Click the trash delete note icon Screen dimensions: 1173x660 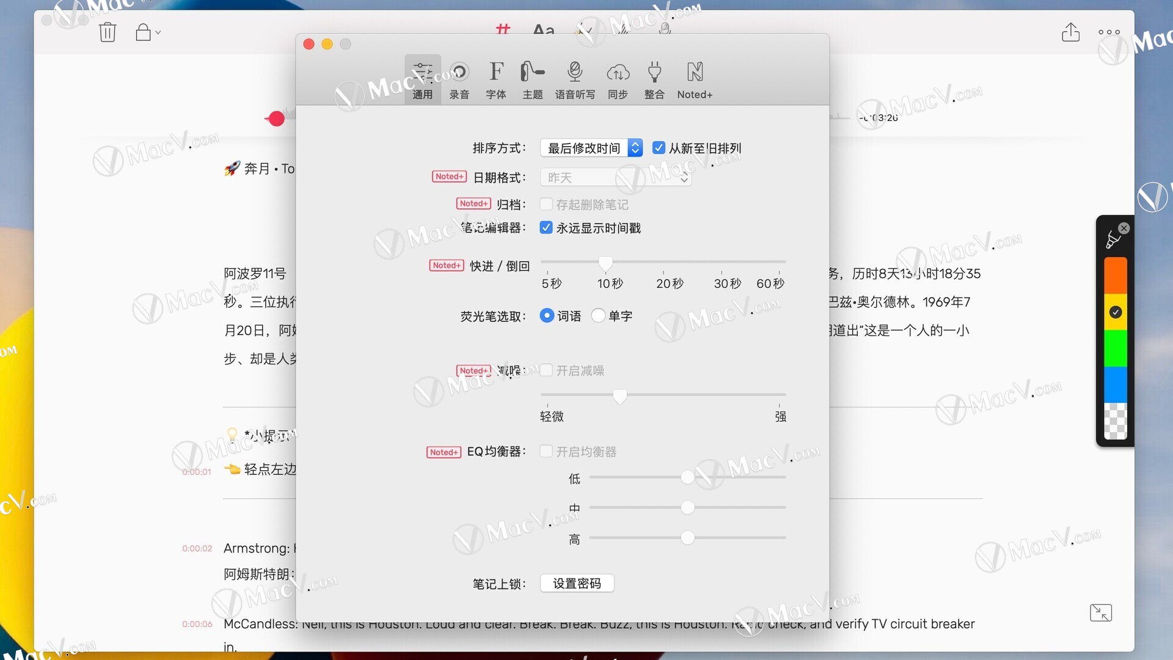[108, 32]
